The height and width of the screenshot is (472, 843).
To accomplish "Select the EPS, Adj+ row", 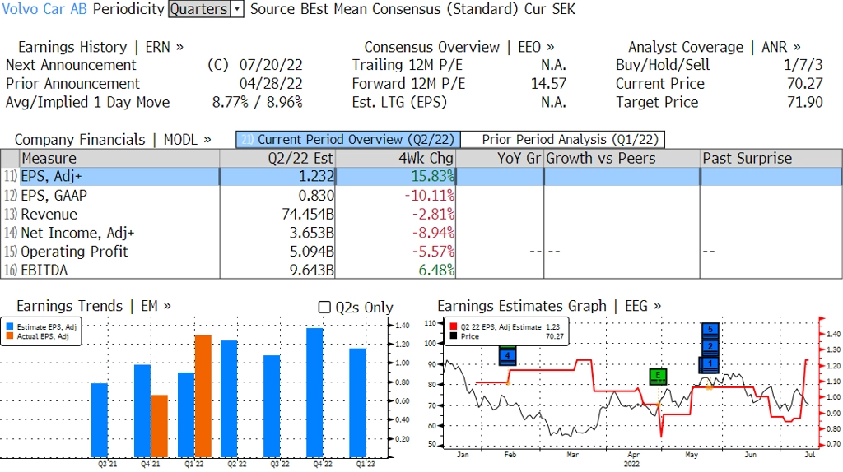I will tap(421, 176).
